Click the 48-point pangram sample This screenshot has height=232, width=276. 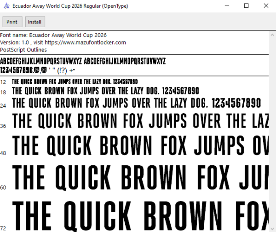(x=140, y=145)
